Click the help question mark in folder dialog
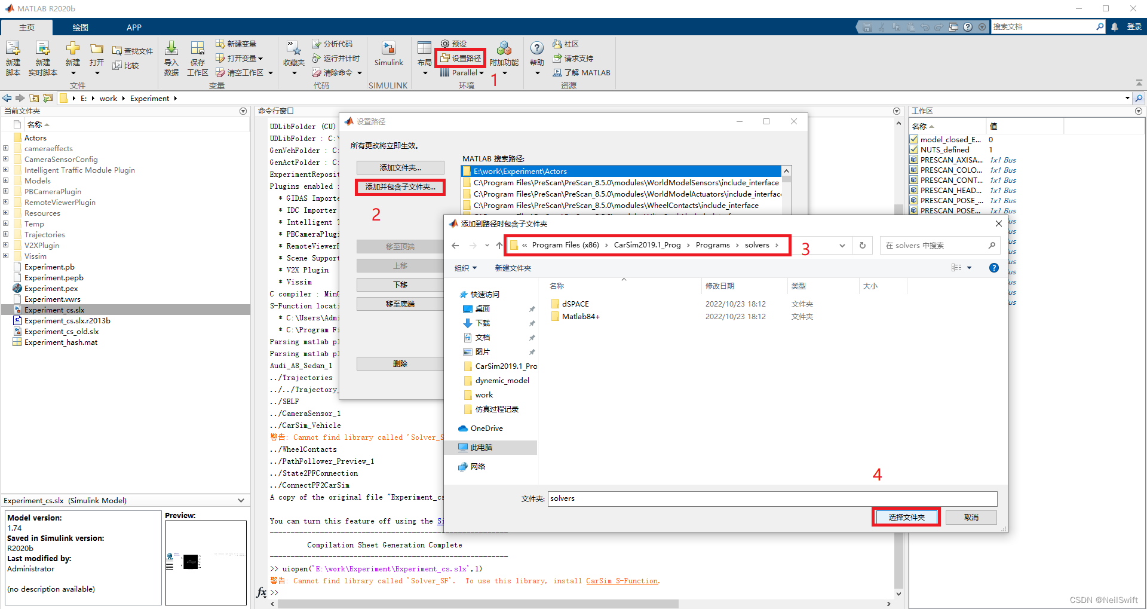This screenshot has width=1147, height=609. point(994,268)
